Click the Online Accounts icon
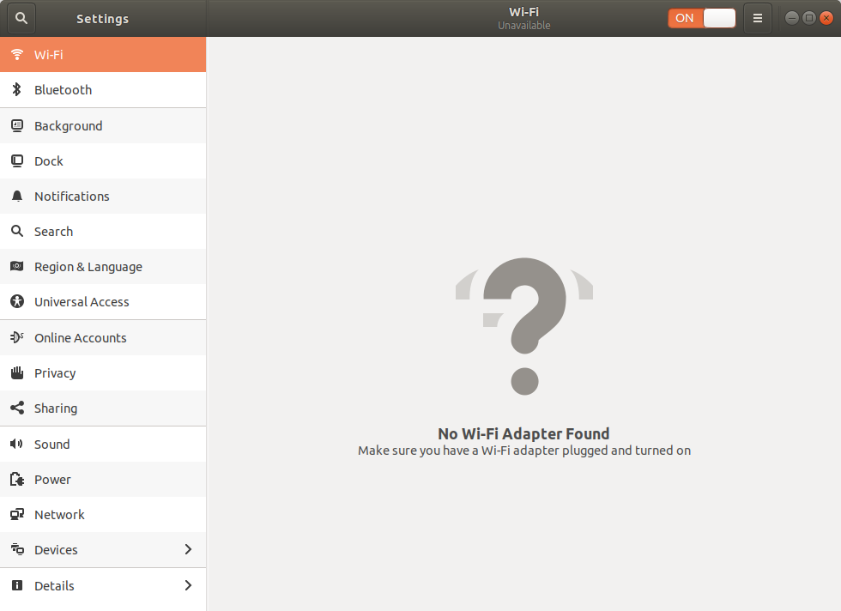This screenshot has width=841, height=611. pos(17,337)
